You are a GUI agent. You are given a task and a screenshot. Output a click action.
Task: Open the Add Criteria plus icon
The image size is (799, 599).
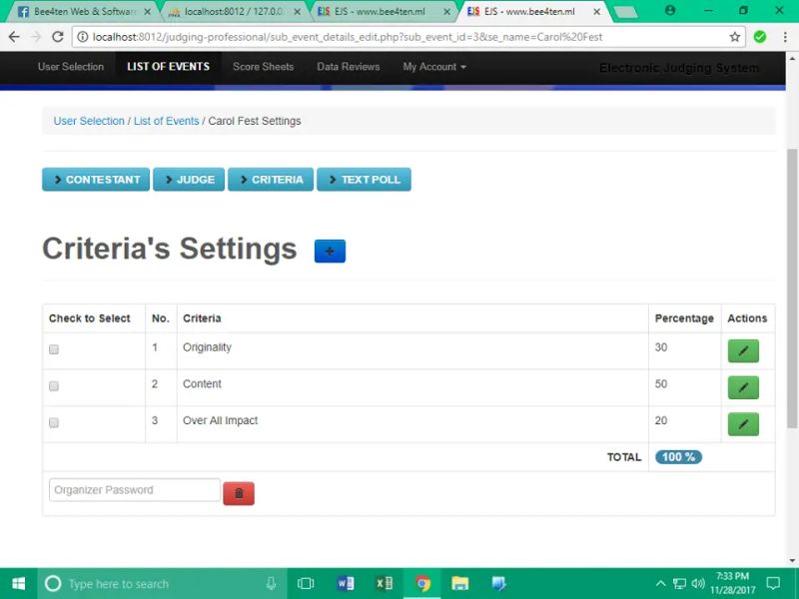(x=330, y=251)
